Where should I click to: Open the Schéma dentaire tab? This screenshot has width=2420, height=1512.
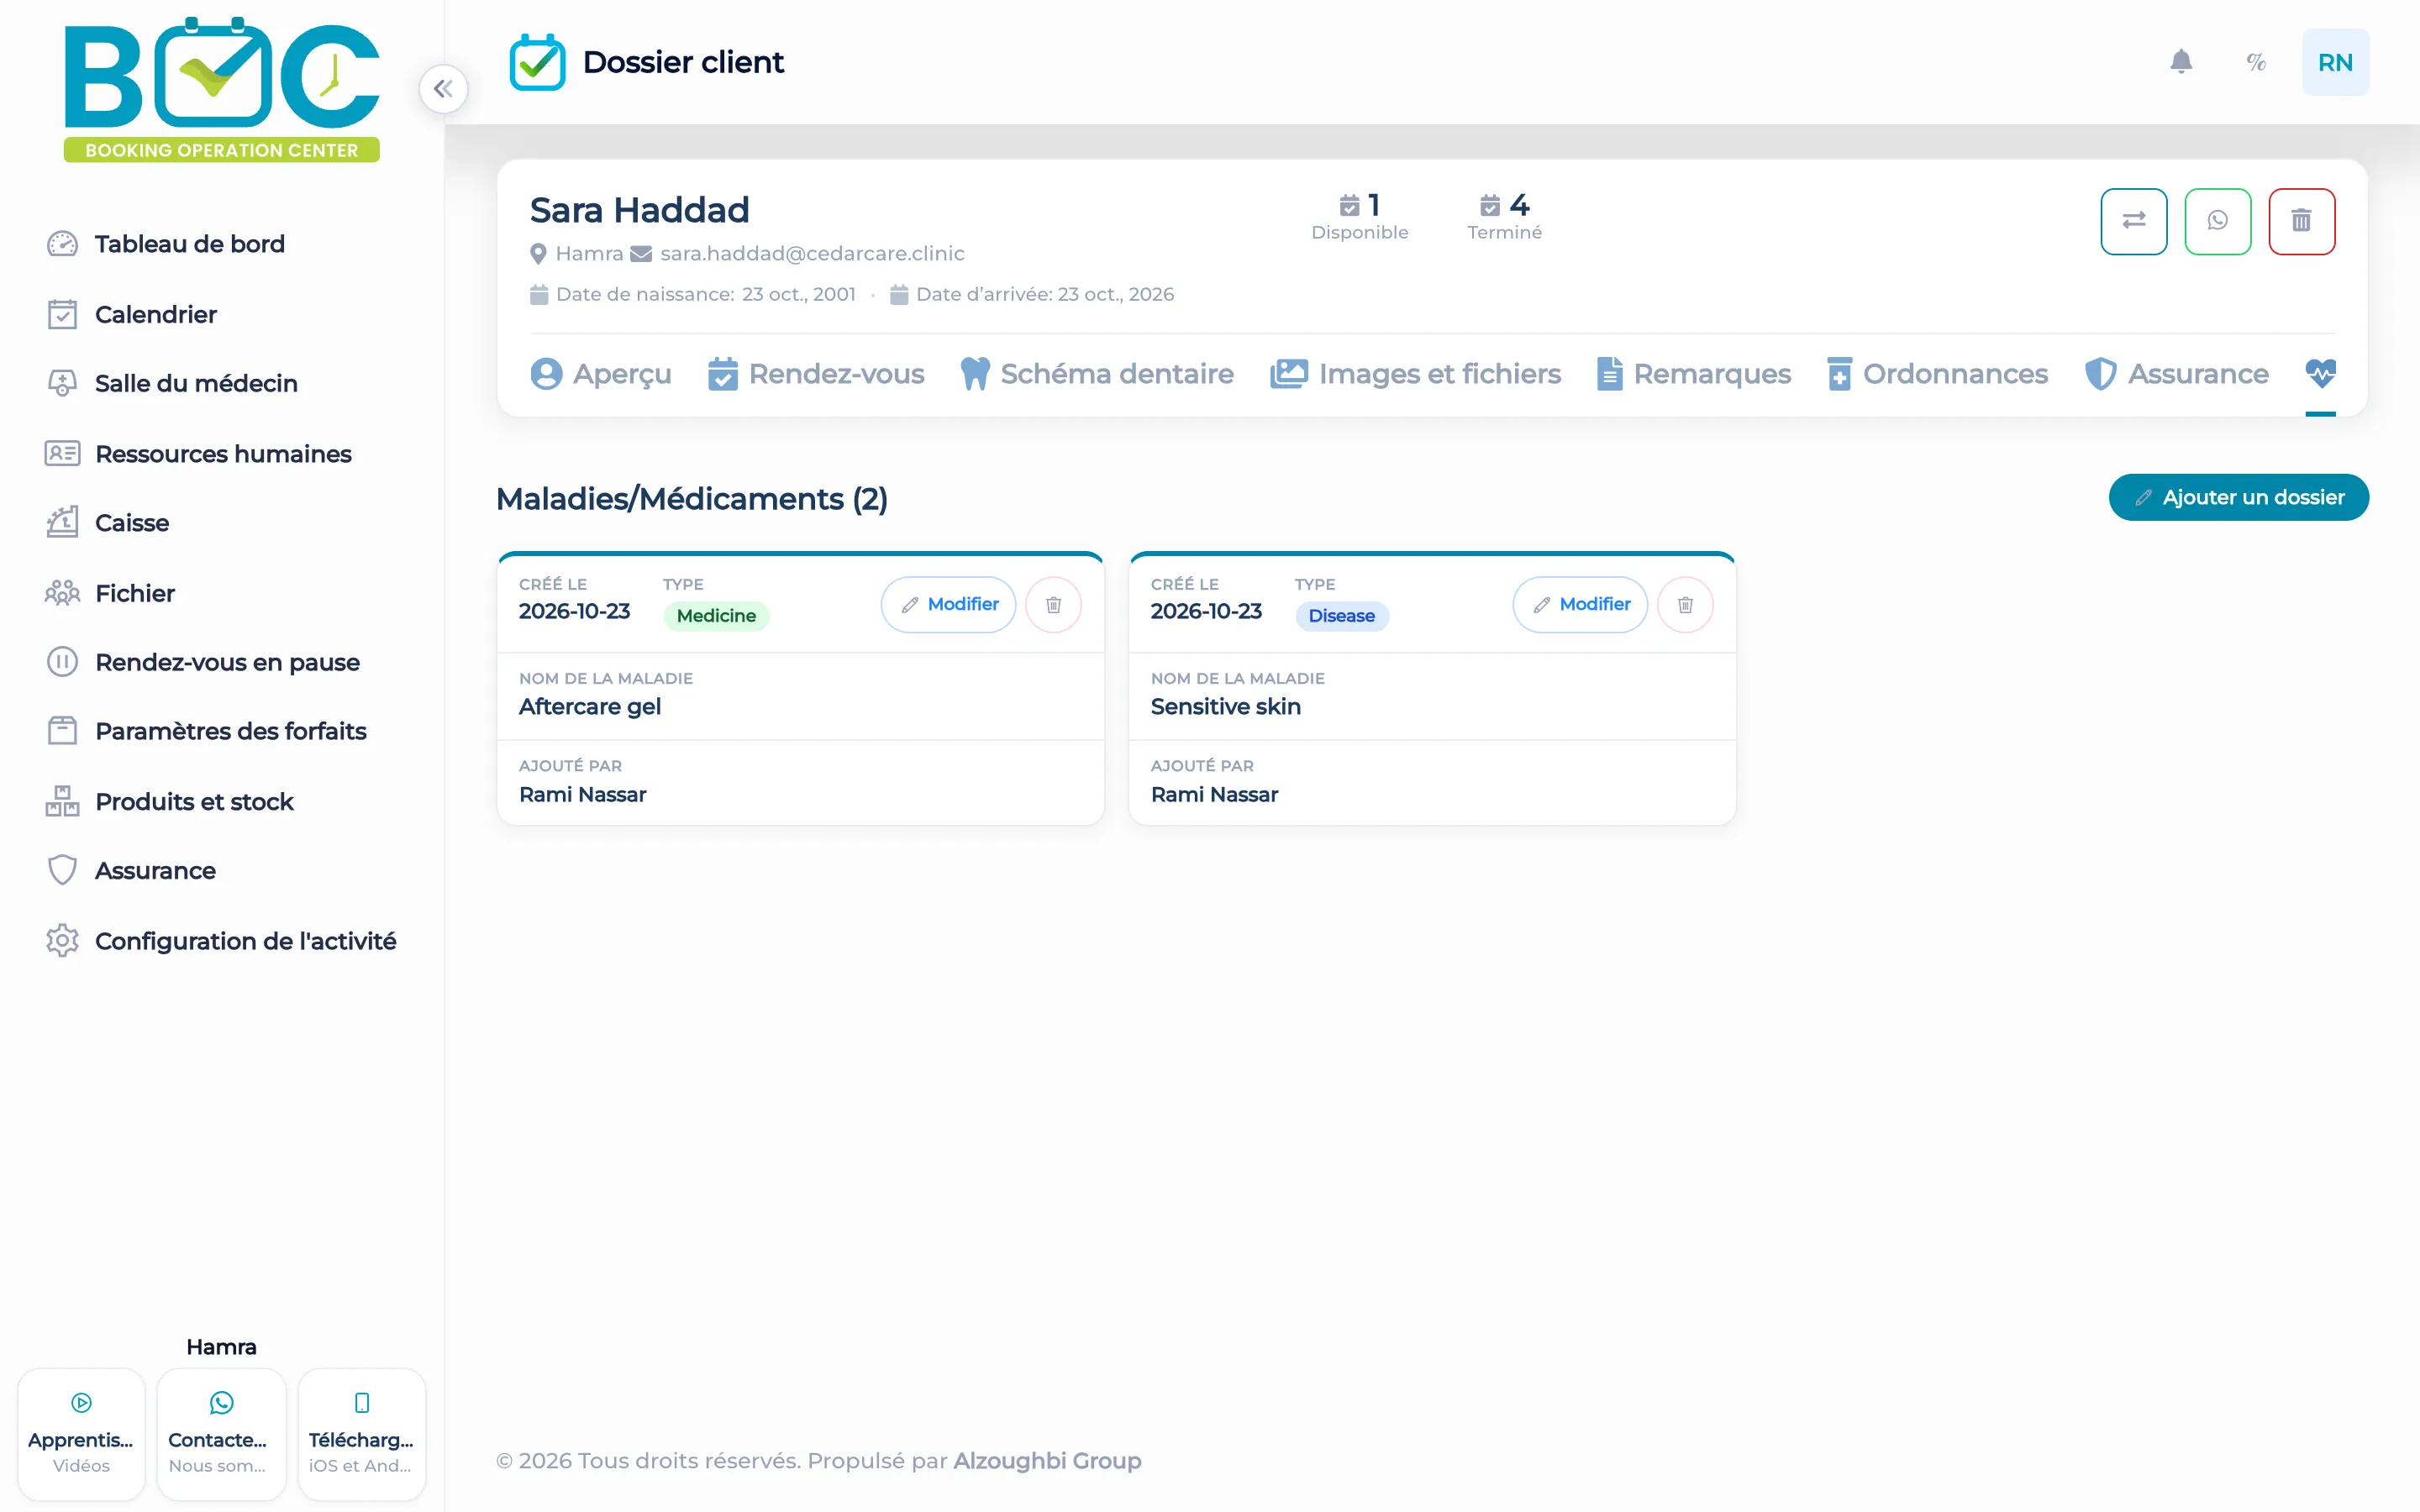click(x=1097, y=374)
